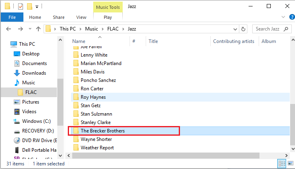Switch to the View tab

tap(81, 17)
